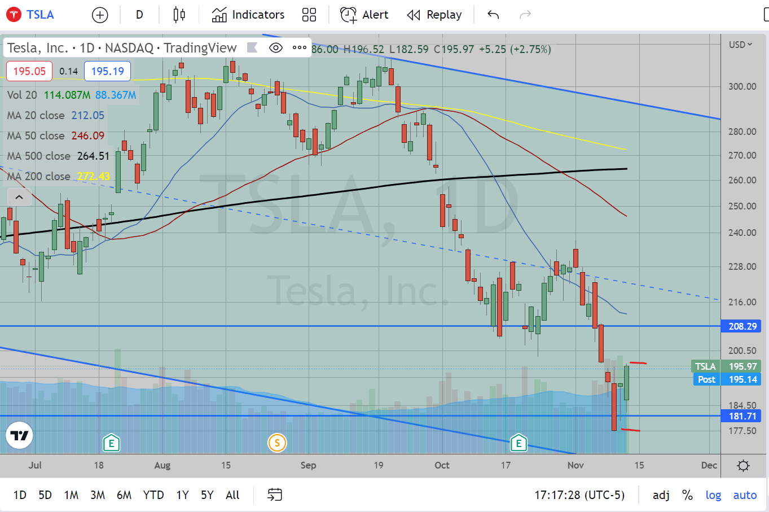769x512 pixels.
Task: Open the three-dots more menu in legend
Action: click(x=300, y=48)
